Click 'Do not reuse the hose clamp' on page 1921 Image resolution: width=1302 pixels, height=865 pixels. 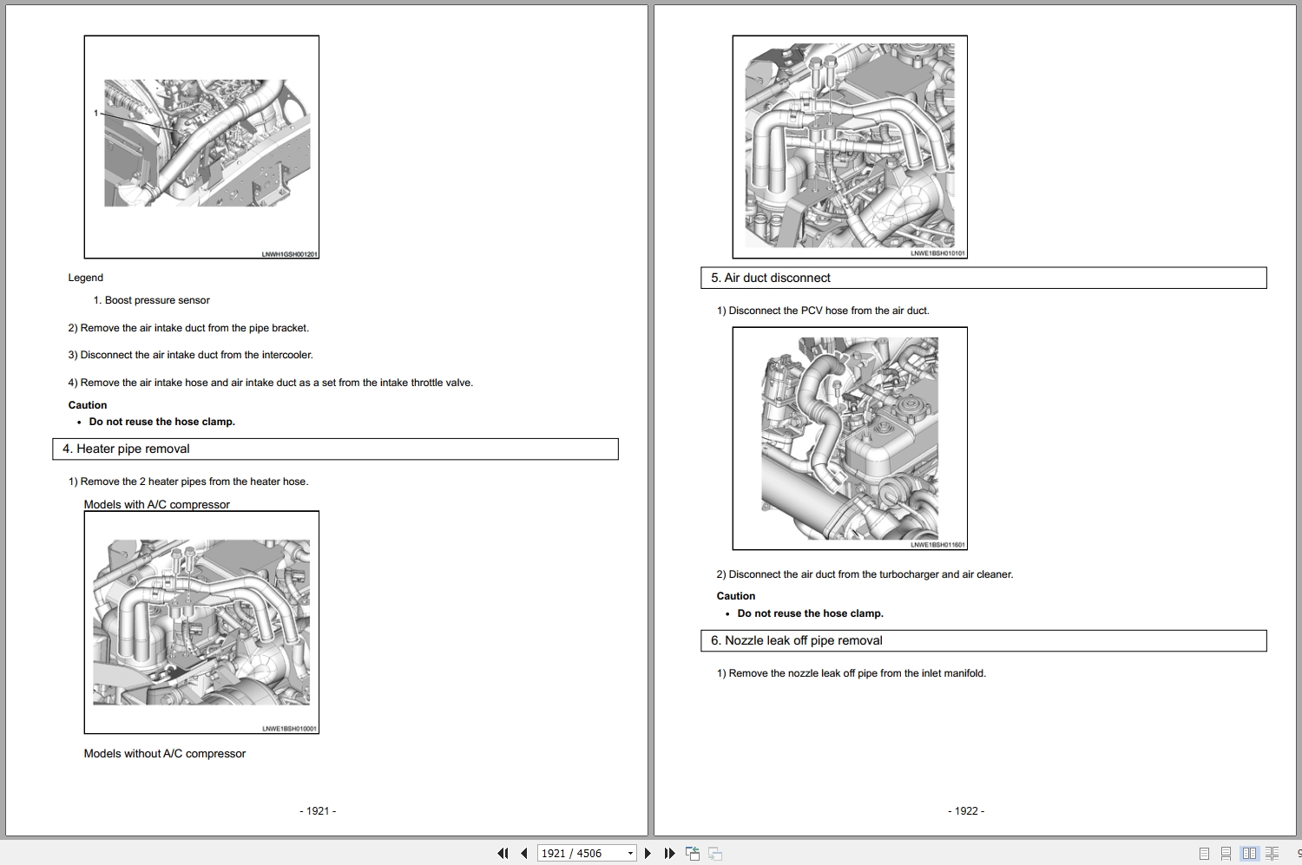162,422
